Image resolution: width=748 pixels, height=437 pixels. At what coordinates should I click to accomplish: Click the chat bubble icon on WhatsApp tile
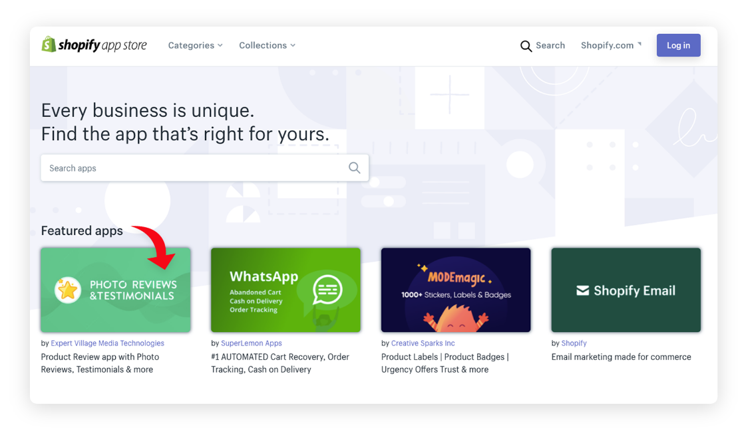pyautogui.click(x=327, y=290)
